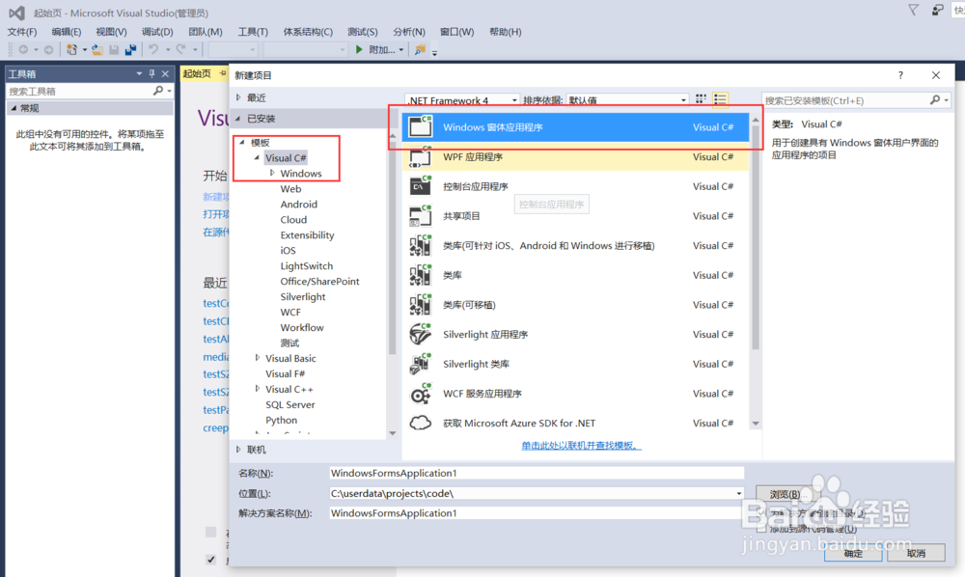Select the Windows 窗体应用程序 template icon
This screenshot has height=577, width=965.
click(x=421, y=126)
